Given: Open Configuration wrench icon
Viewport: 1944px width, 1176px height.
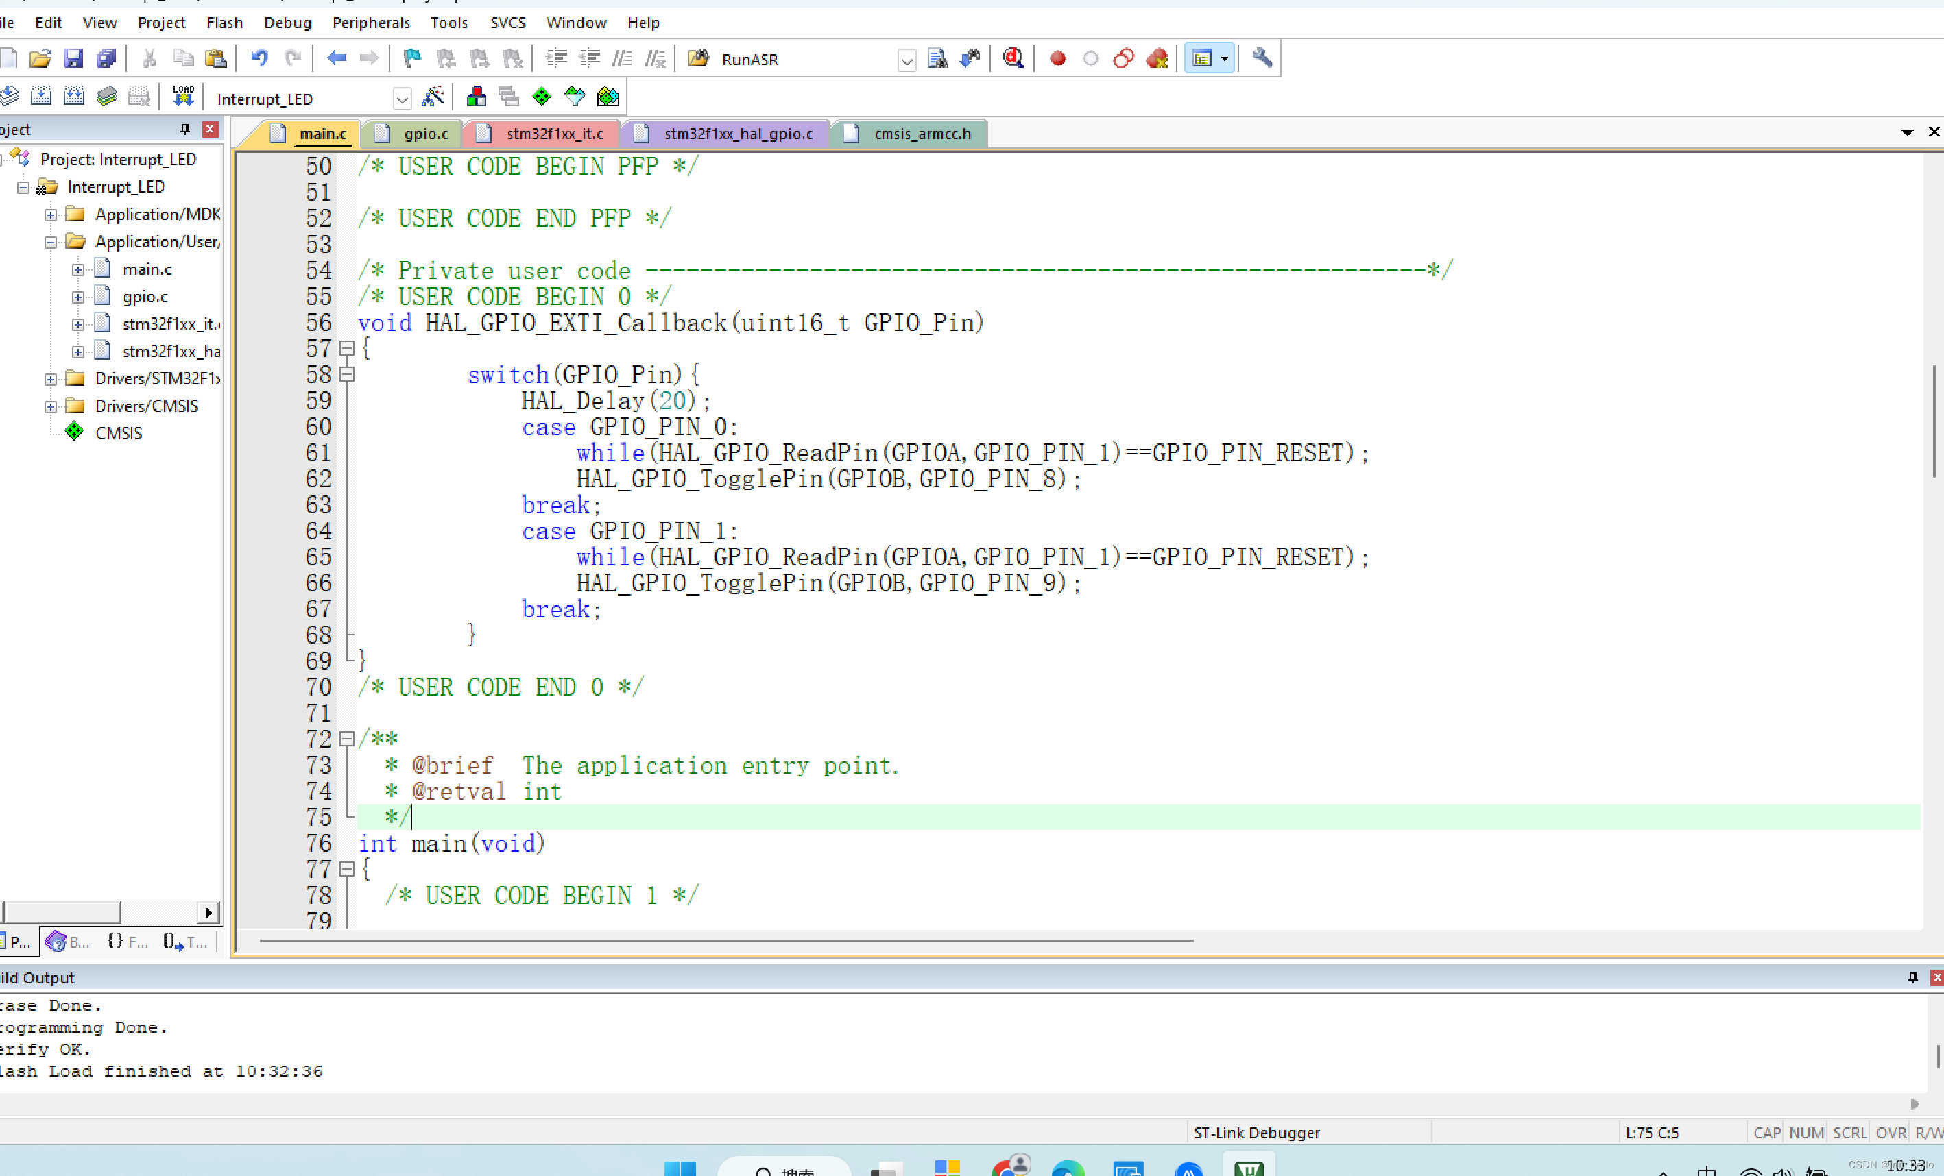Looking at the screenshot, I should point(1262,58).
